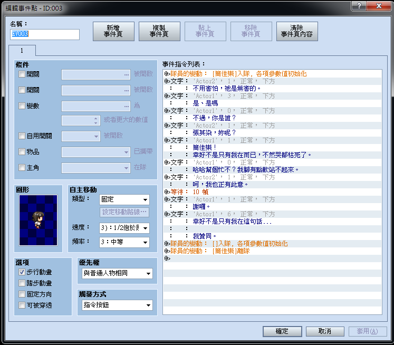
Task: Uncheck the 步行動畫 option
Action: (x=22, y=272)
